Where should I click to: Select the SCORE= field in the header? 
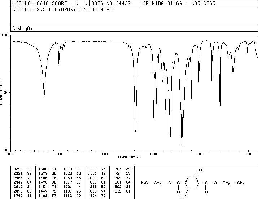click(70, 3)
